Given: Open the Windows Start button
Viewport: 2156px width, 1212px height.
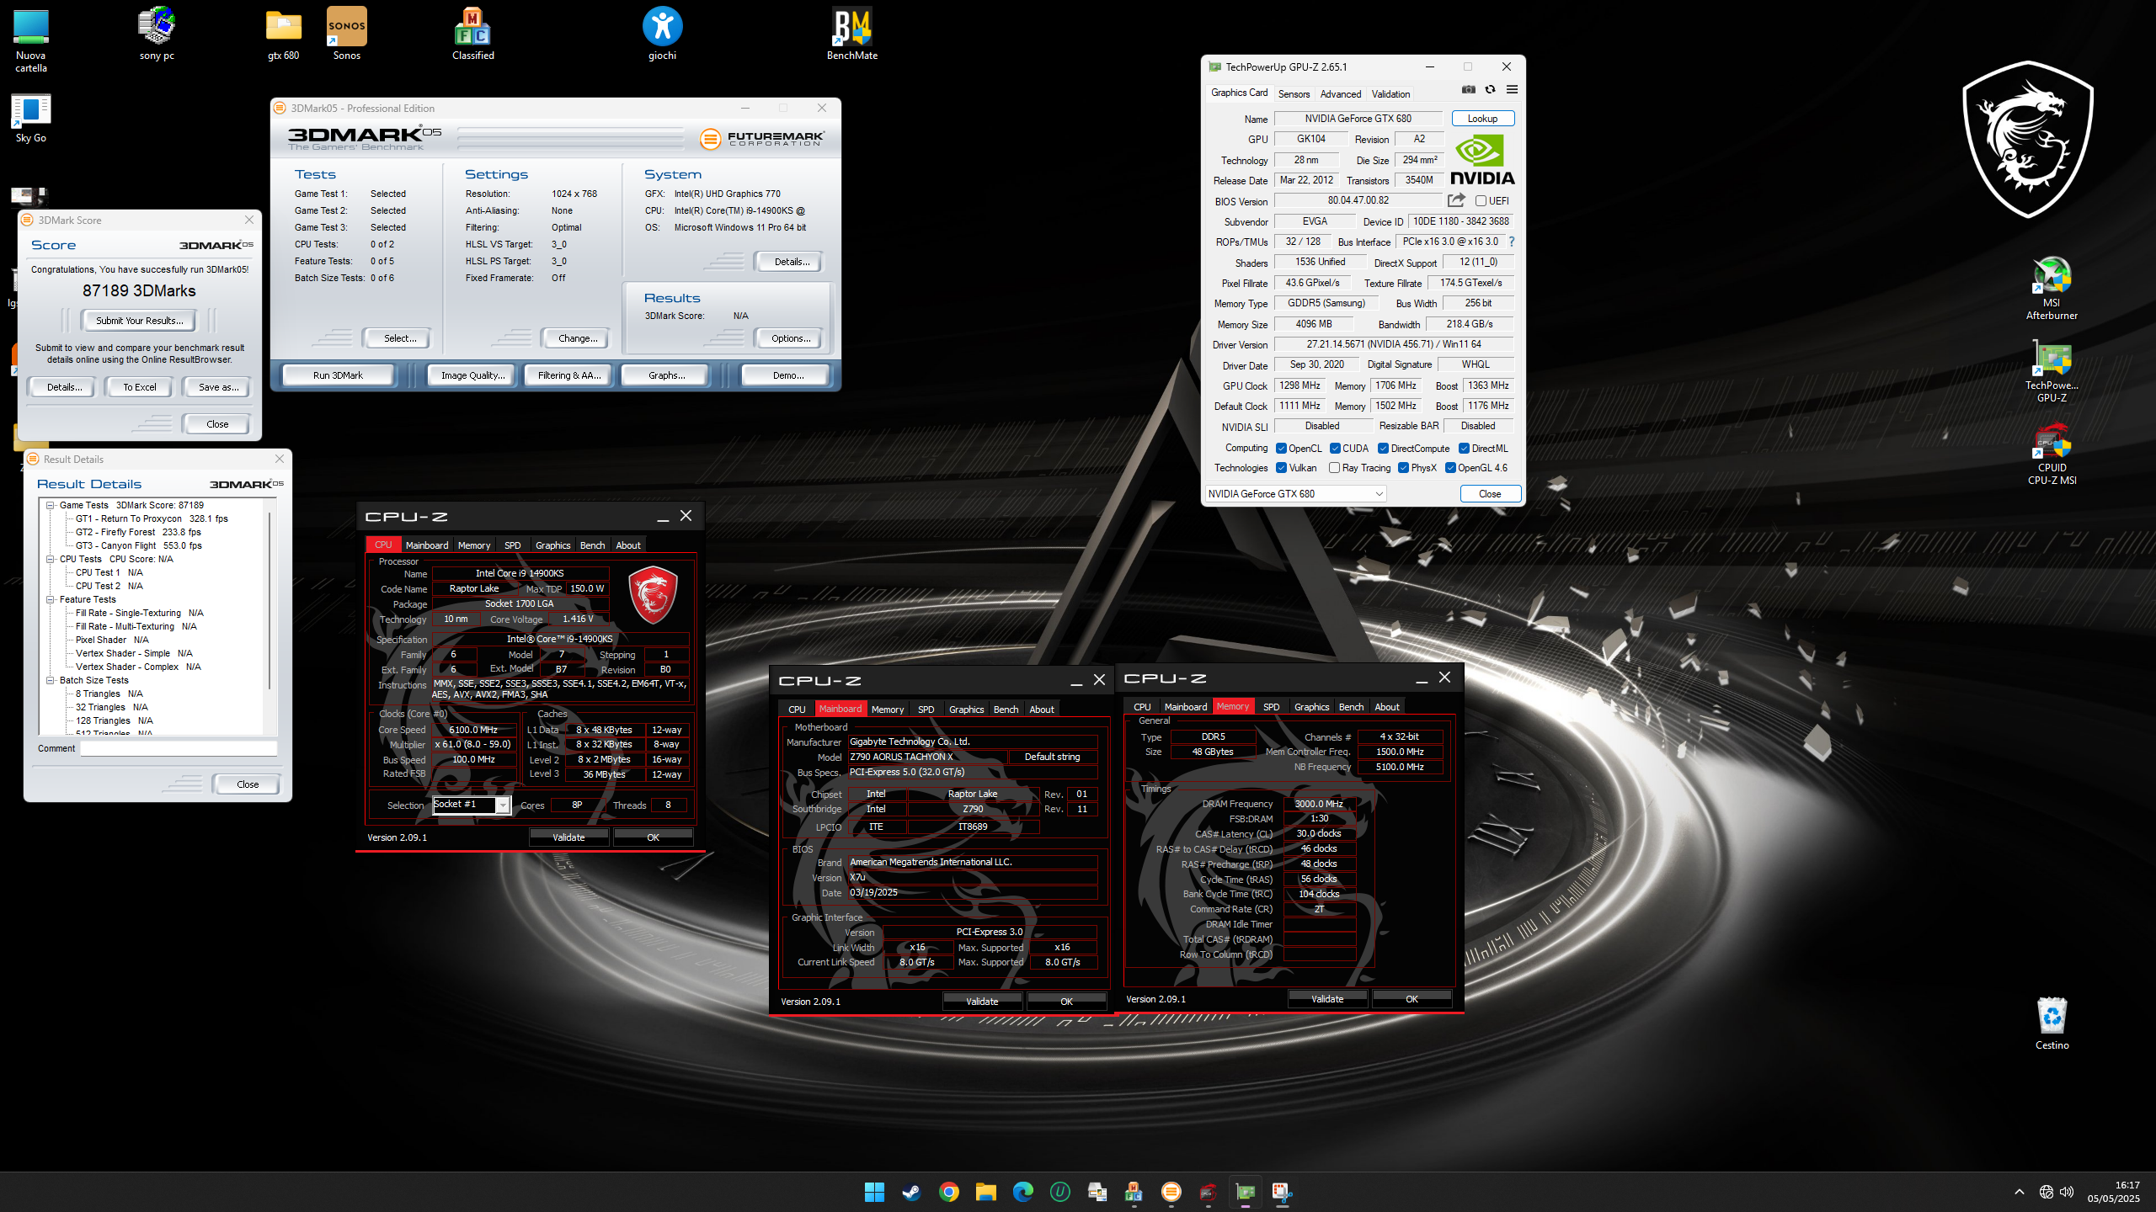Looking at the screenshot, I should pyautogui.click(x=874, y=1192).
